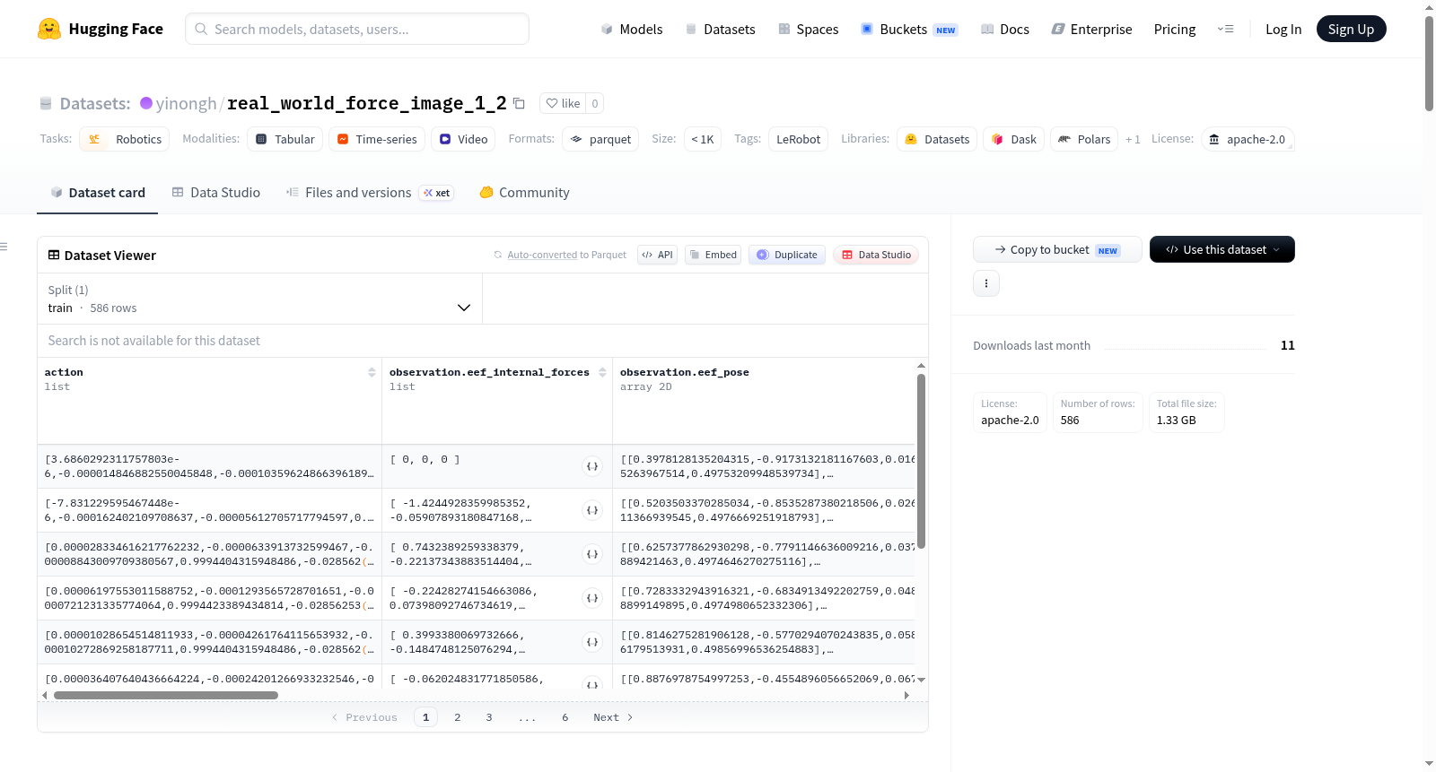Click the like count 0
This screenshot has width=1436, height=772.
tap(594, 103)
